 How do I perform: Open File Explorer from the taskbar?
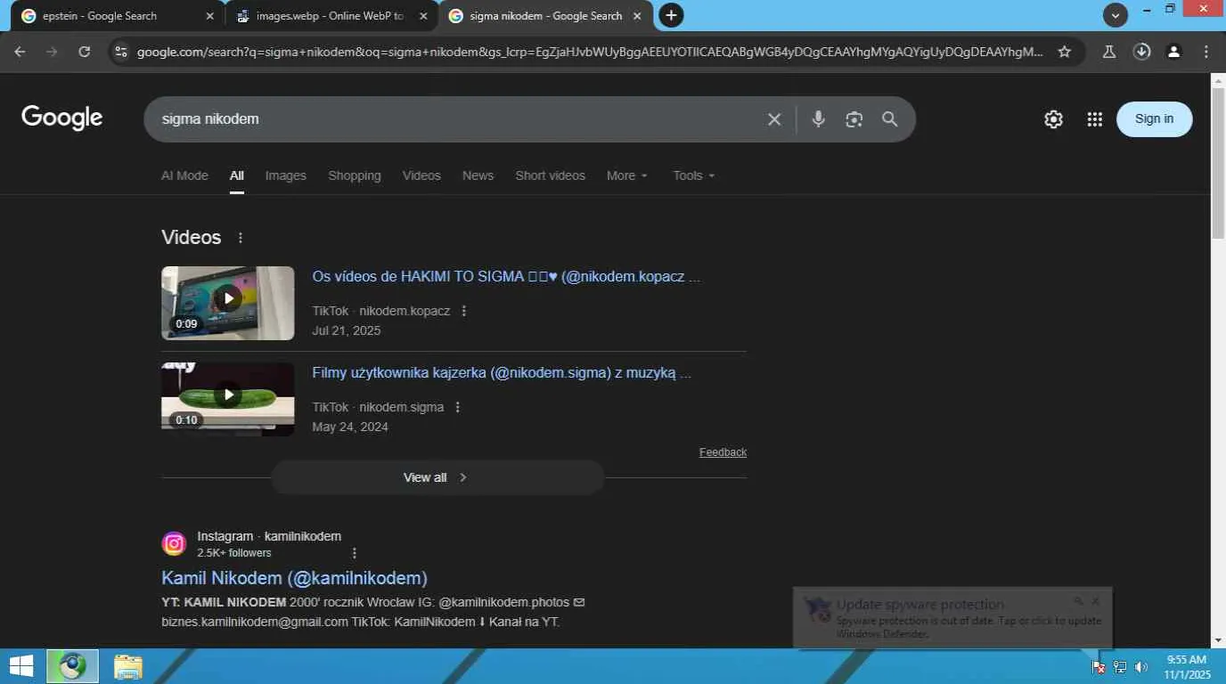pos(128,665)
